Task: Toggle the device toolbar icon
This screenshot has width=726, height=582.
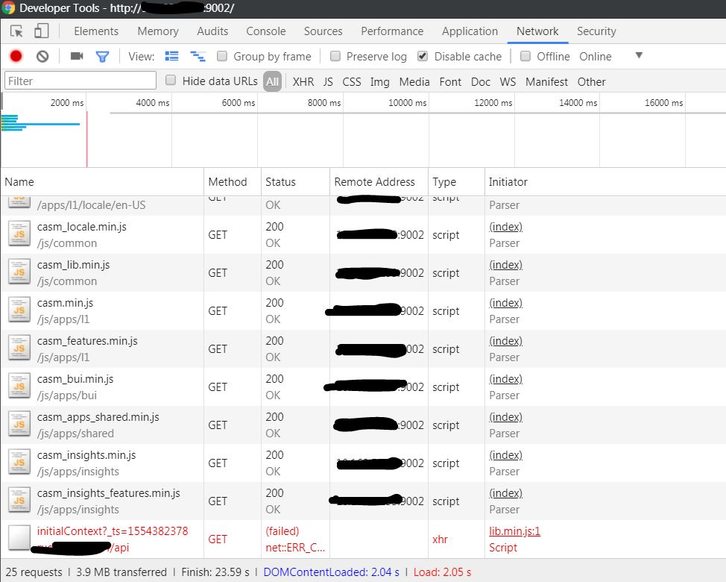Action: pyautogui.click(x=41, y=31)
